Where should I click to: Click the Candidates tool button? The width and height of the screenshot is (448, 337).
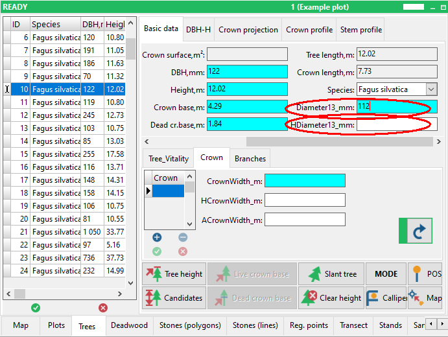pyautogui.click(x=174, y=298)
